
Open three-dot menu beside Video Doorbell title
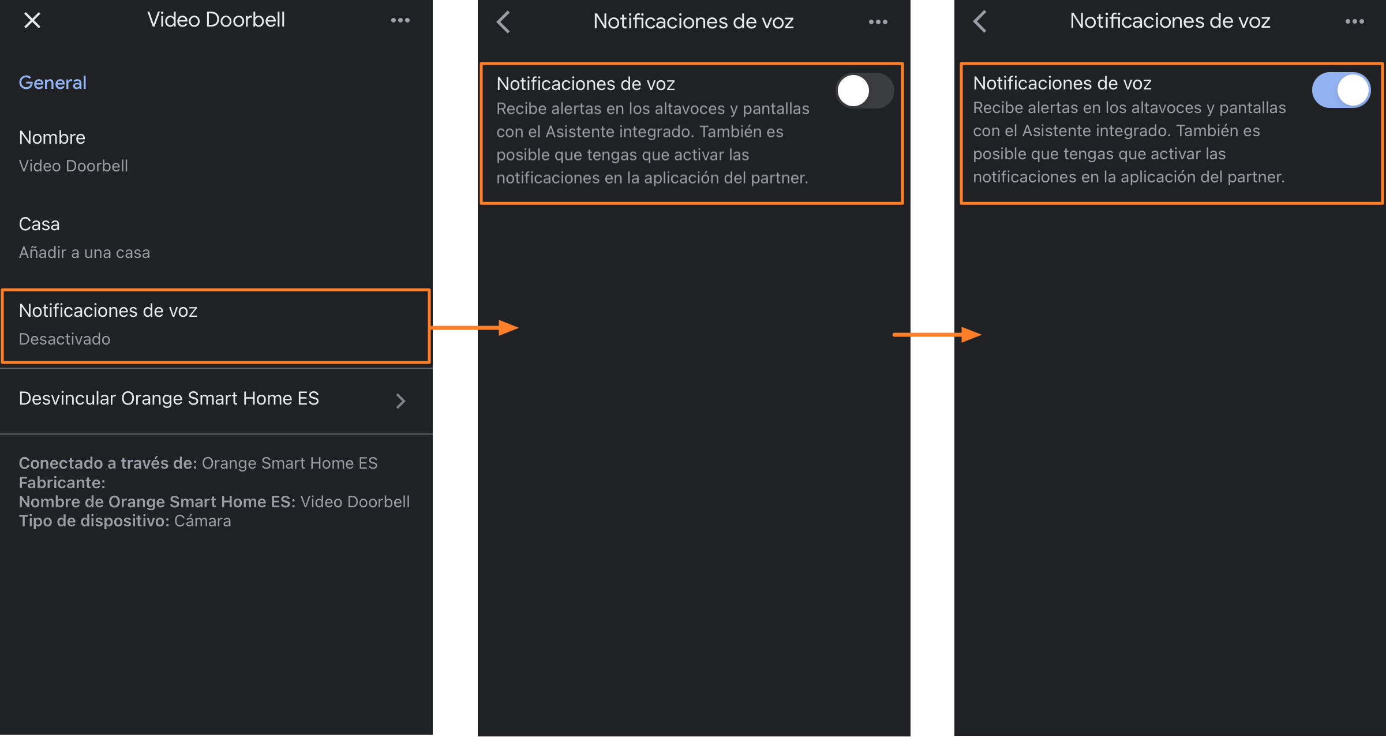[x=400, y=21]
